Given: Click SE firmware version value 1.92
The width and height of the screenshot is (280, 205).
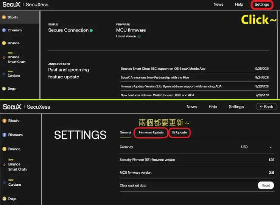Looking at the screenshot, I should [271, 160].
